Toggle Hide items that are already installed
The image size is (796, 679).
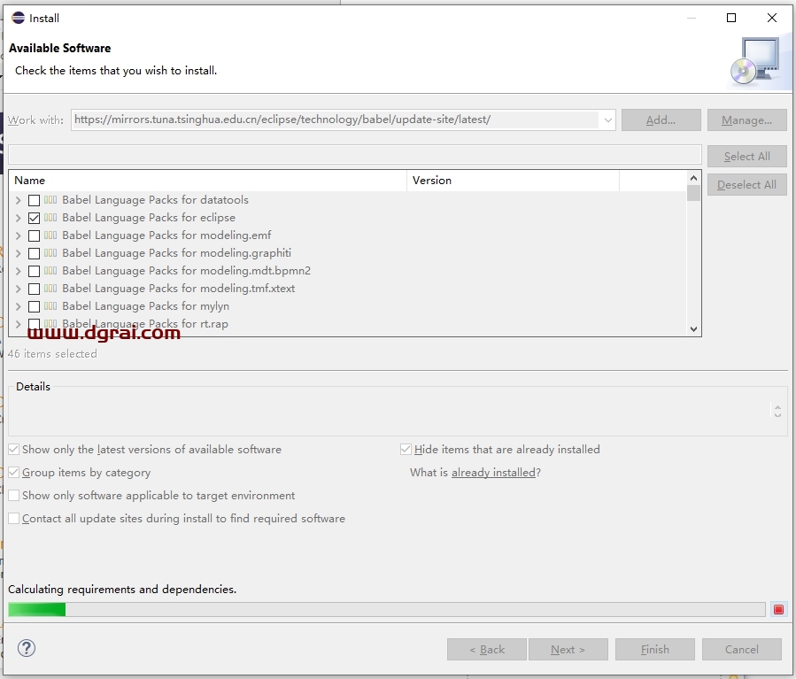click(x=406, y=449)
